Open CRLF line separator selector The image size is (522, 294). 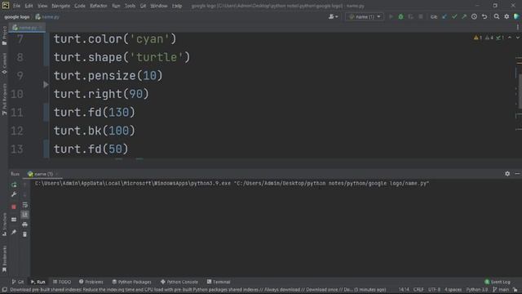point(418,290)
